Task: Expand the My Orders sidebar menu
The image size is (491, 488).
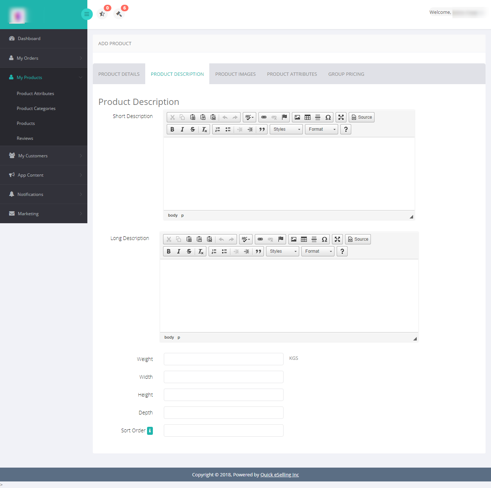Action: point(44,58)
